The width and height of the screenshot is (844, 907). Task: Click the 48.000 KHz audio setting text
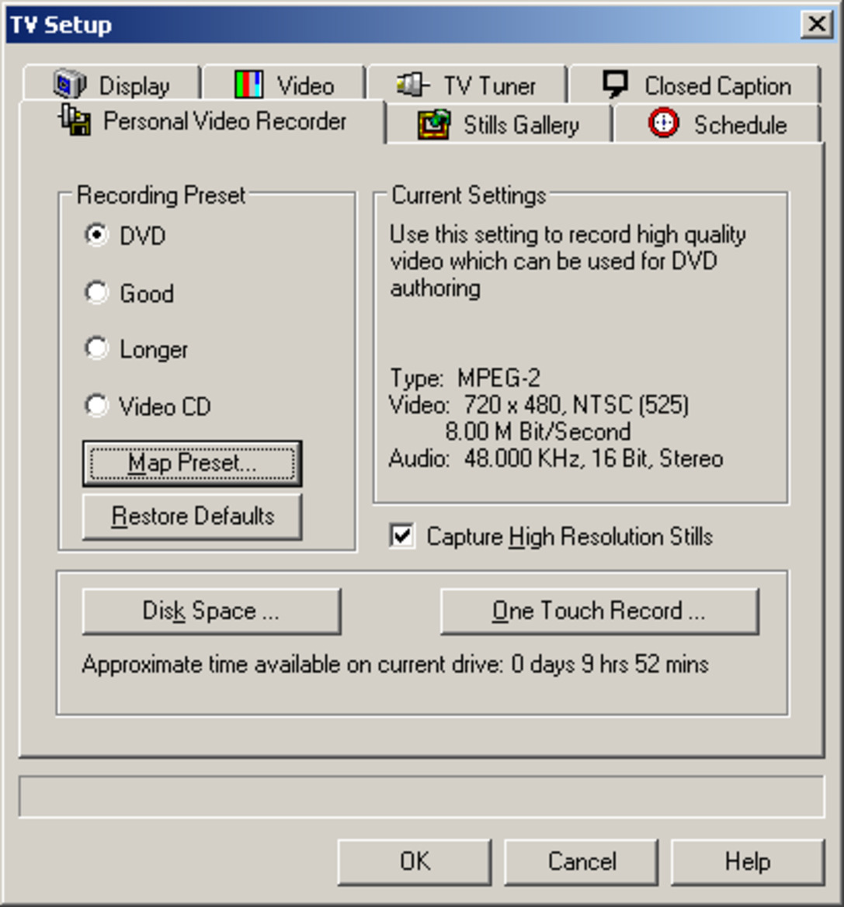point(593,458)
